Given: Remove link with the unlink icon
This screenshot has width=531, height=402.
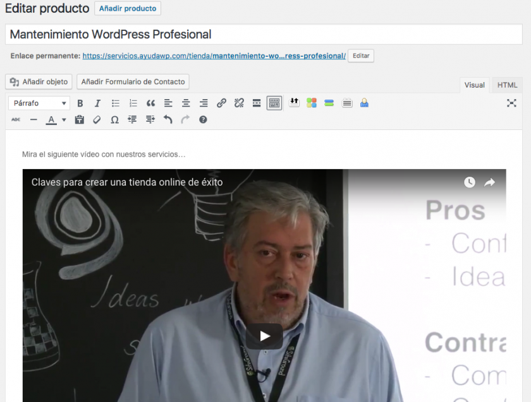Looking at the screenshot, I should click(x=239, y=103).
